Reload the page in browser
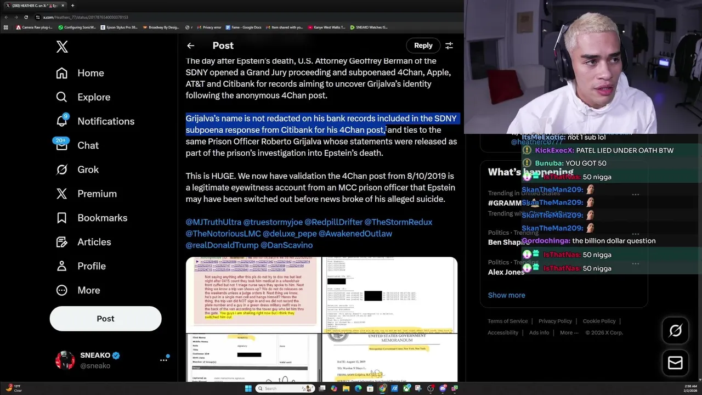Image resolution: width=702 pixels, height=395 pixels. 26,17
